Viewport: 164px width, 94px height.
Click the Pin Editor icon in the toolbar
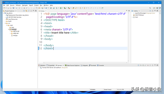tap(102, 8)
